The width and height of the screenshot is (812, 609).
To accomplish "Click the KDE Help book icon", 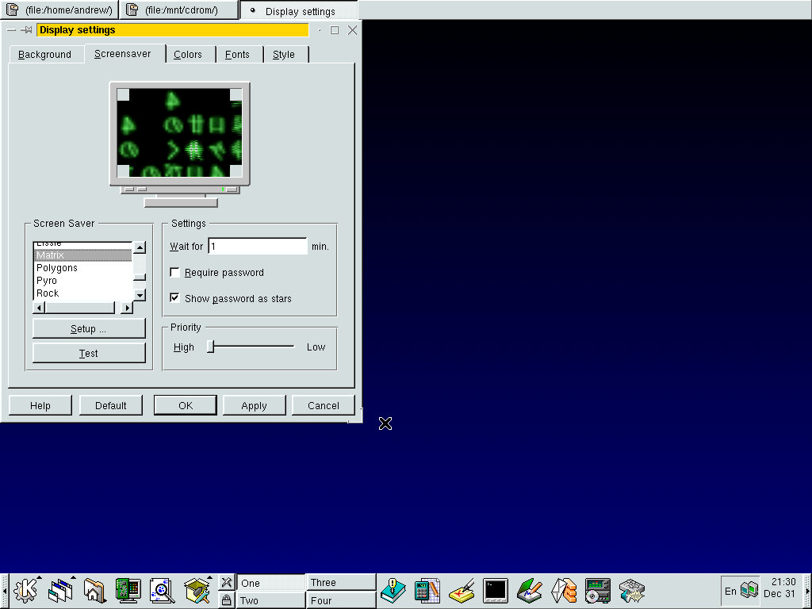I will tap(393, 590).
